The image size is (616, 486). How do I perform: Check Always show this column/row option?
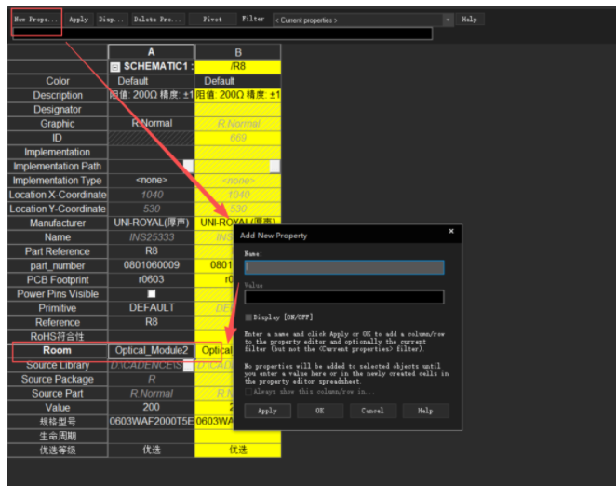[248, 392]
